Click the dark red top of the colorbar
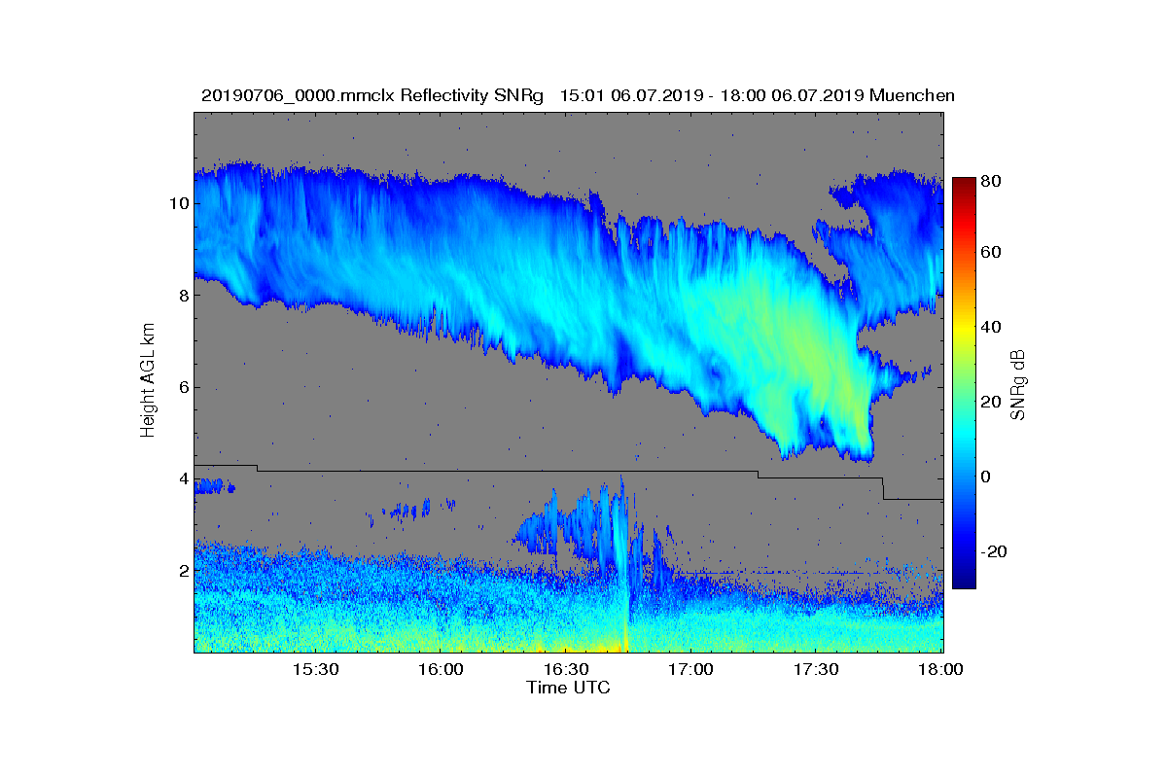This screenshot has width=1167, height=778. [964, 183]
